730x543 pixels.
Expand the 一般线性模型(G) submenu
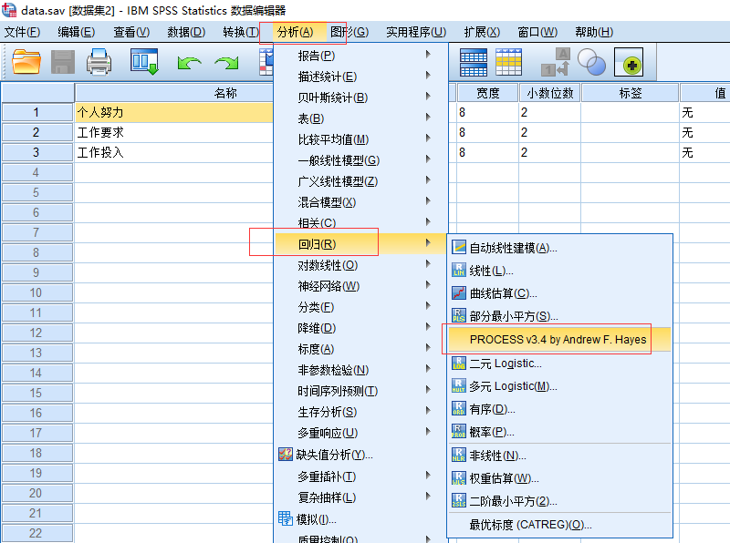360,160
